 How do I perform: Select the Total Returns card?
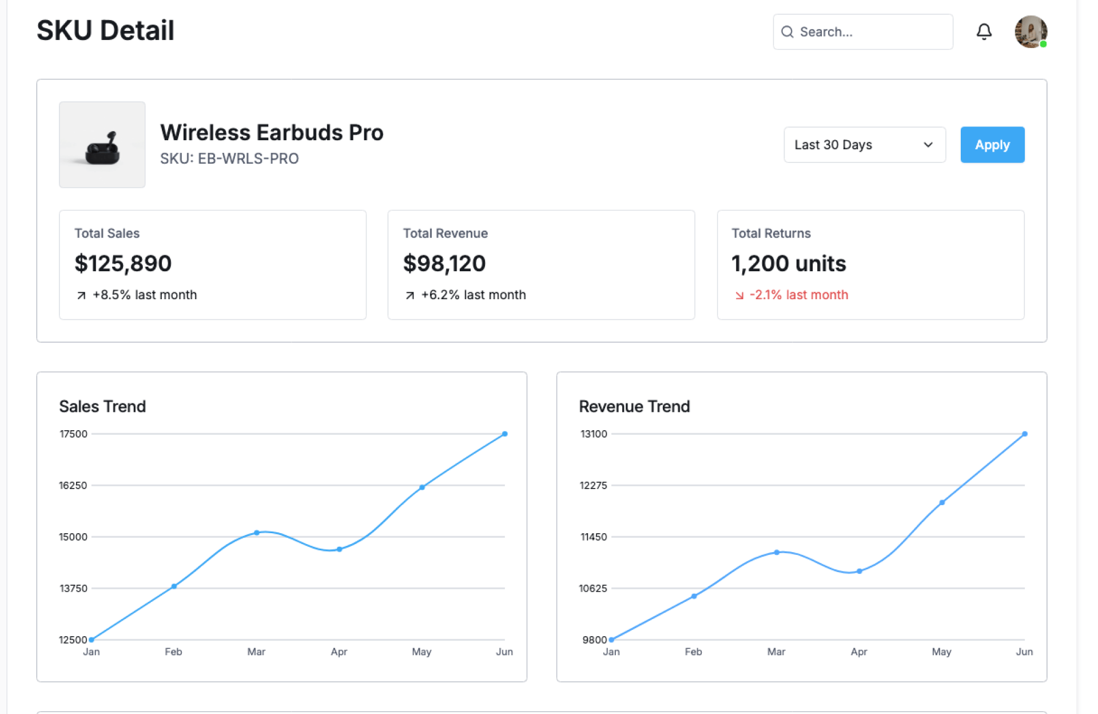[x=870, y=264]
